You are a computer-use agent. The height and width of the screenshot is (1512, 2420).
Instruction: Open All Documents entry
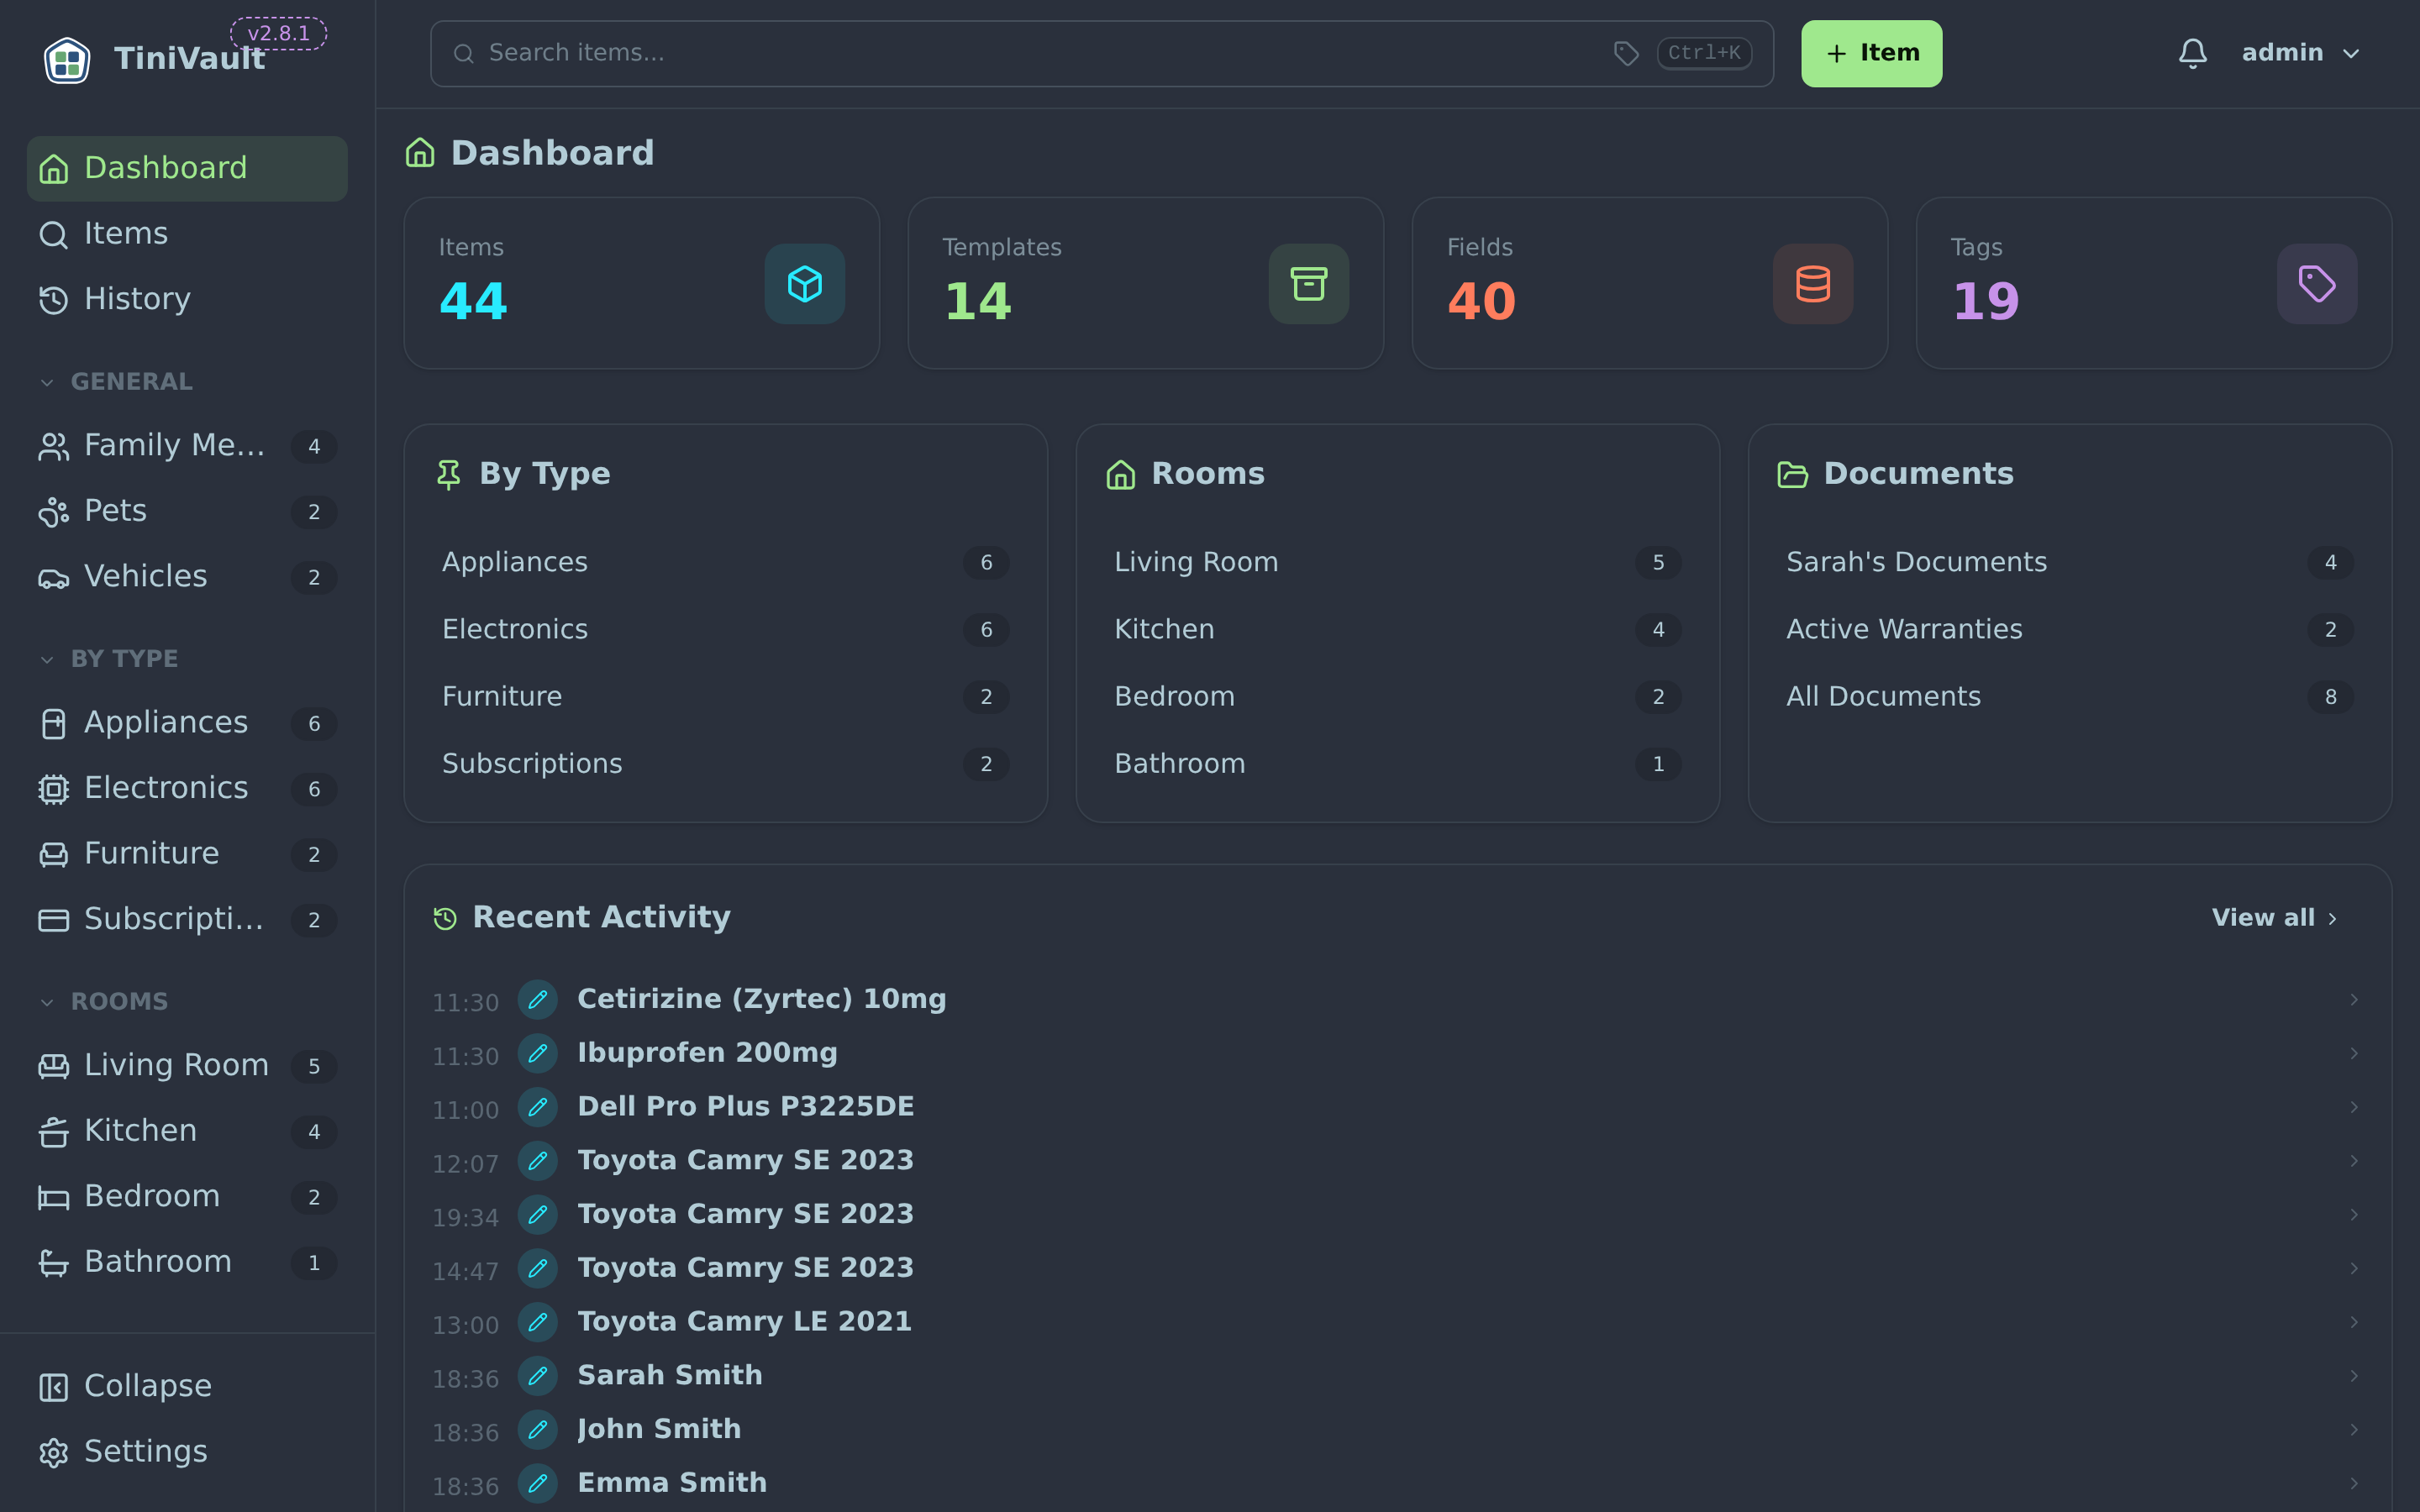pyautogui.click(x=2069, y=697)
